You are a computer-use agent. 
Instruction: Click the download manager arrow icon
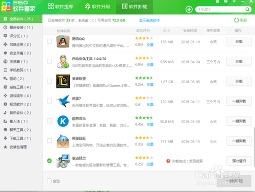click(189, 9)
